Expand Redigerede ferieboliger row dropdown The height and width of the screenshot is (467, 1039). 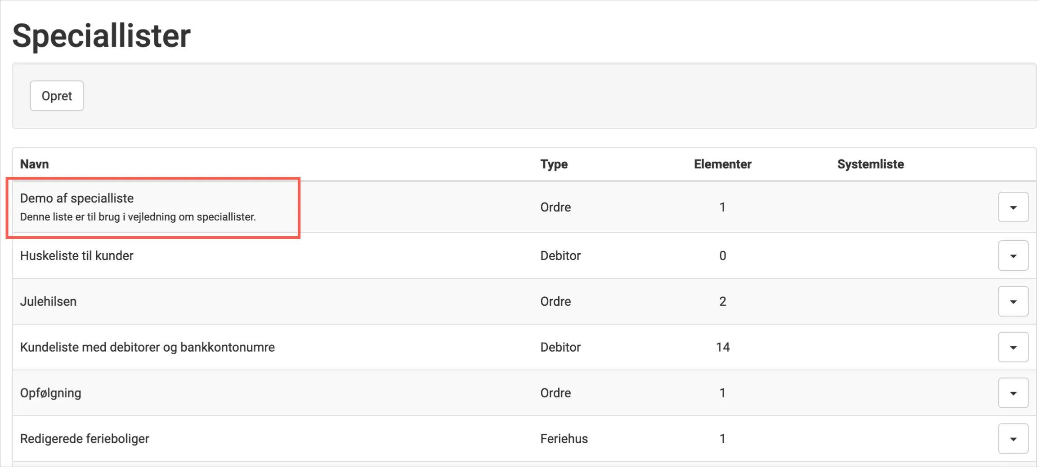[x=1013, y=439]
